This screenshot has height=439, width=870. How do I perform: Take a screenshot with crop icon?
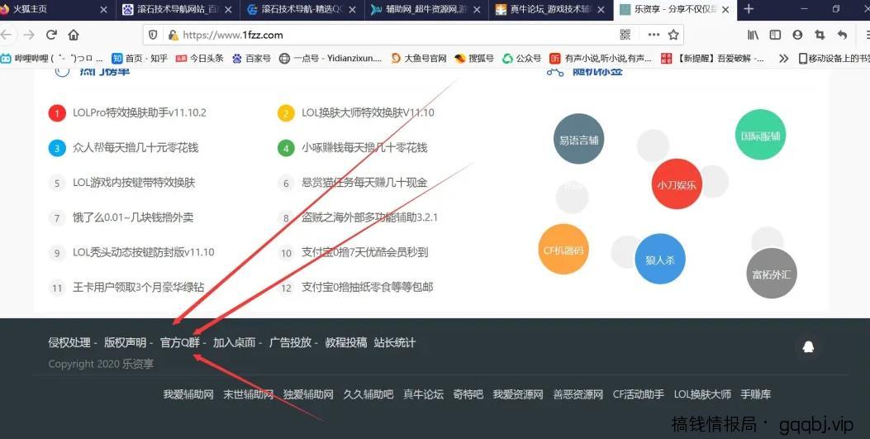[x=820, y=35]
